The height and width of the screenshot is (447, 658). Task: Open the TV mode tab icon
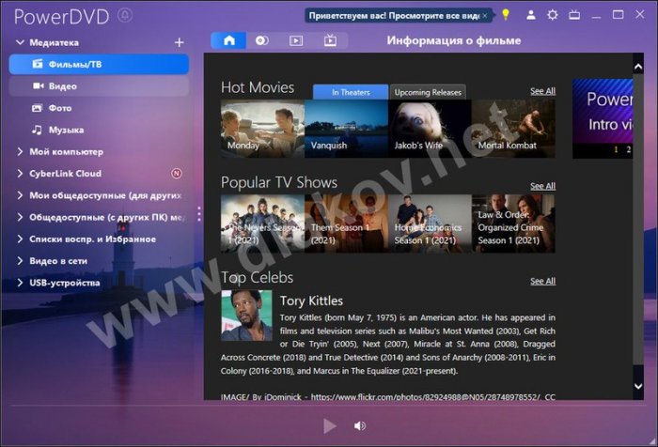point(330,40)
